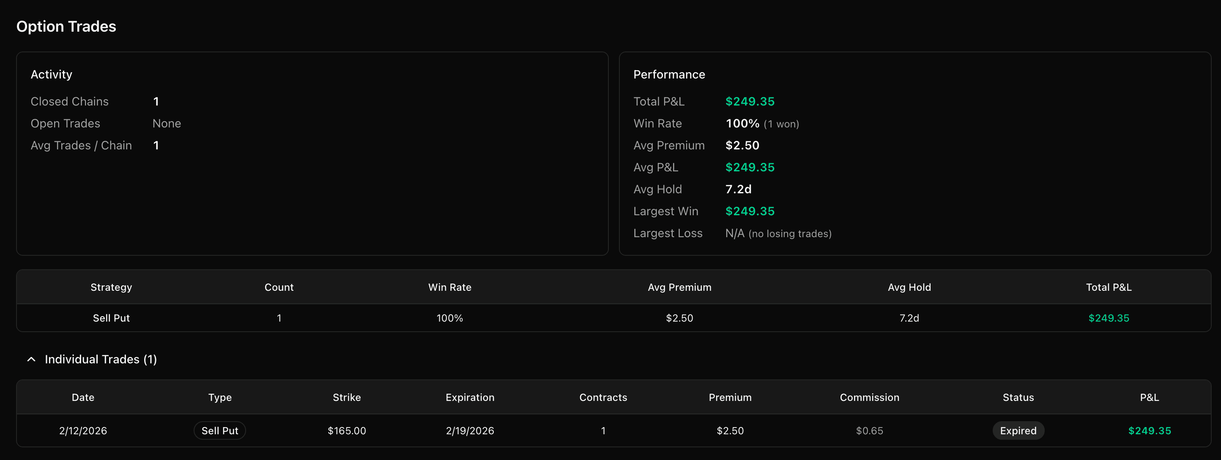Click the Total P&L column header

pos(1108,287)
